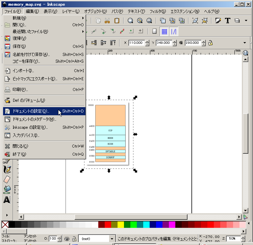The width and height of the screenshot is (253, 245).
Task: Select the paint bucket tool
Action: tap(7, 190)
